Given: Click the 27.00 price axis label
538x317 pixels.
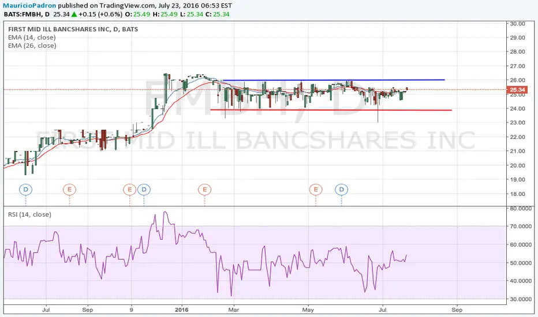Looking at the screenshot, I should pos(517,66).
